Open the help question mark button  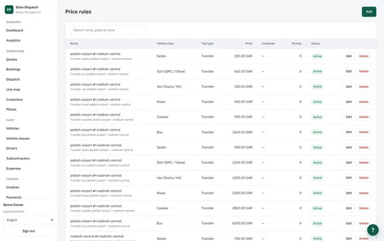click(x=373, y=230)
